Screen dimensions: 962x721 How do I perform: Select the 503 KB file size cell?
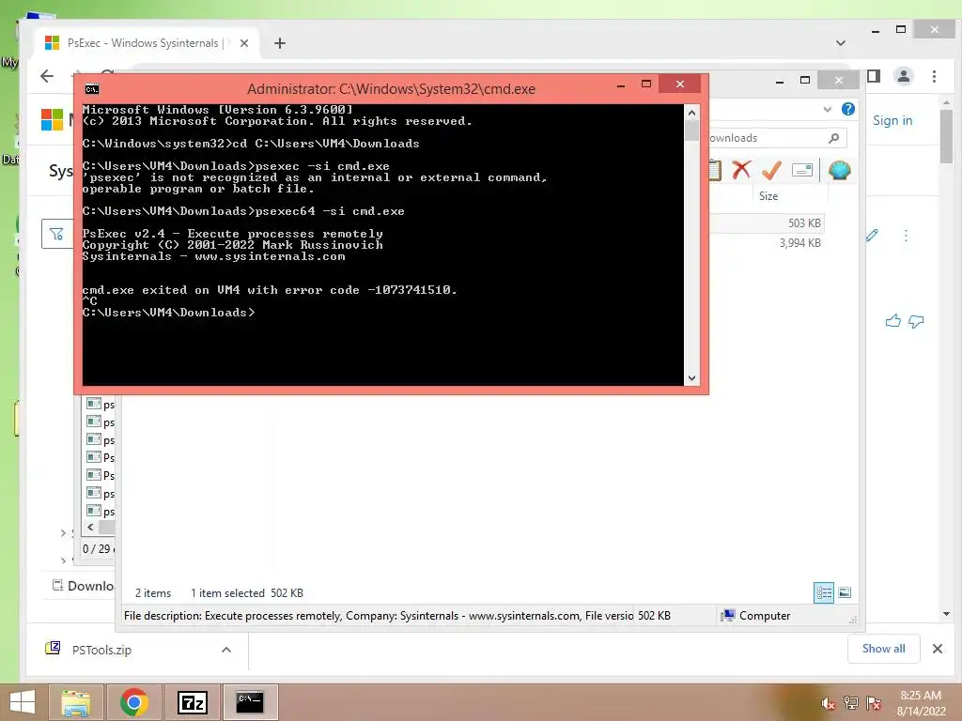[x=804, y=223]
